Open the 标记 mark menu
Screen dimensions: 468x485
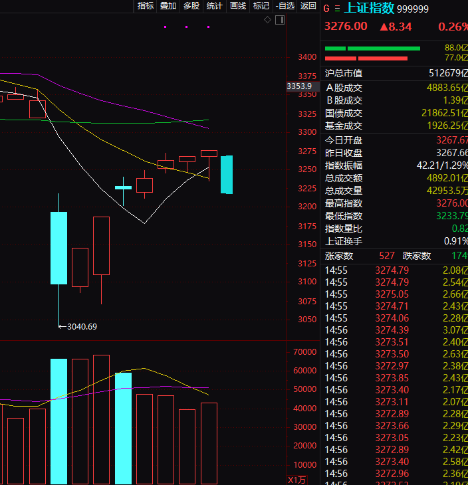261,6
